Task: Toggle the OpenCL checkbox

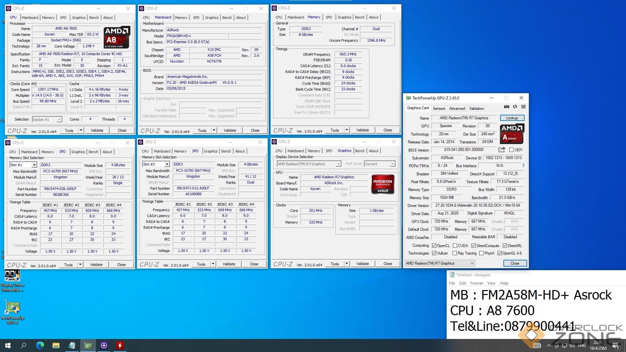Action: (x=434, y=246)
